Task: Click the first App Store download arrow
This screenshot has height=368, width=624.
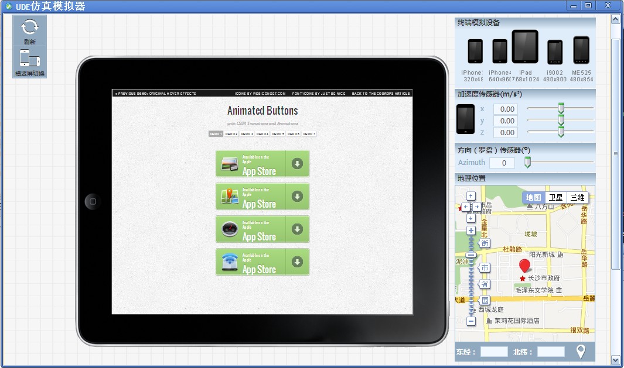Action: click(297, 163)
